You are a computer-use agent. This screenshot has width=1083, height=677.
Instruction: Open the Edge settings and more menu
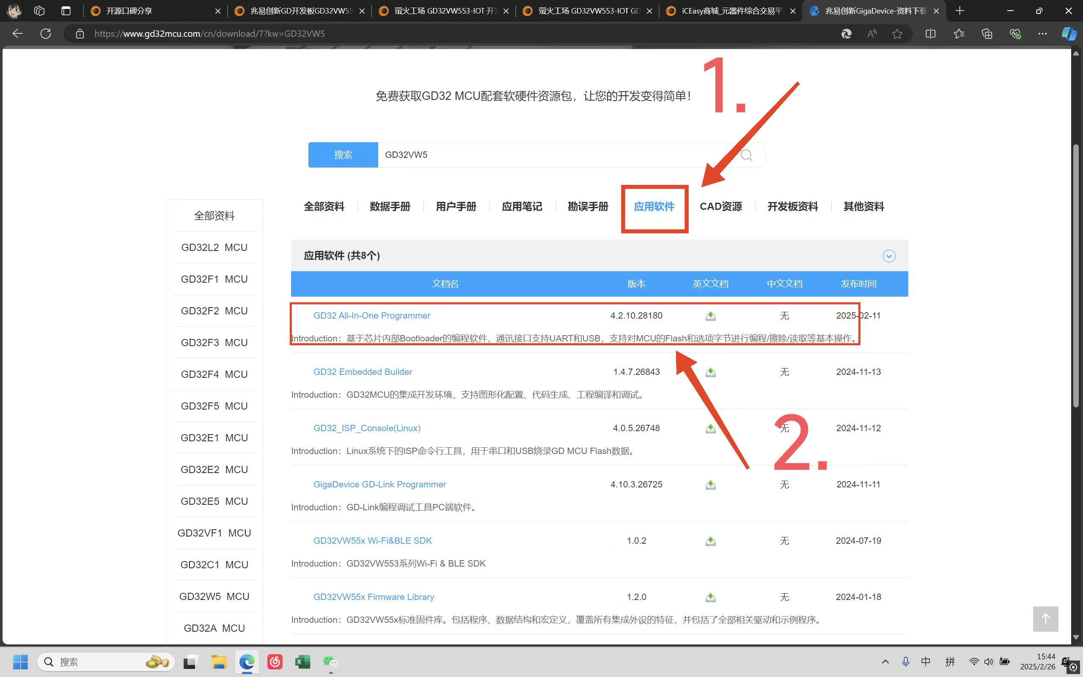[x=1042, y=33]
